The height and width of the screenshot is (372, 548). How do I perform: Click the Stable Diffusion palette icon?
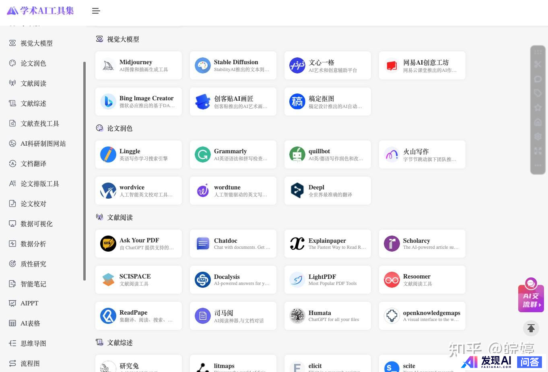tap(203, 65)
